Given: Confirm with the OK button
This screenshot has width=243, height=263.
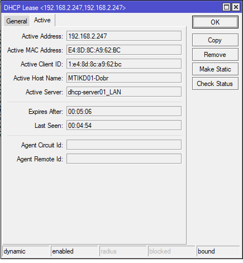Looking at the screenshot, I should click(x=215, y=22).
